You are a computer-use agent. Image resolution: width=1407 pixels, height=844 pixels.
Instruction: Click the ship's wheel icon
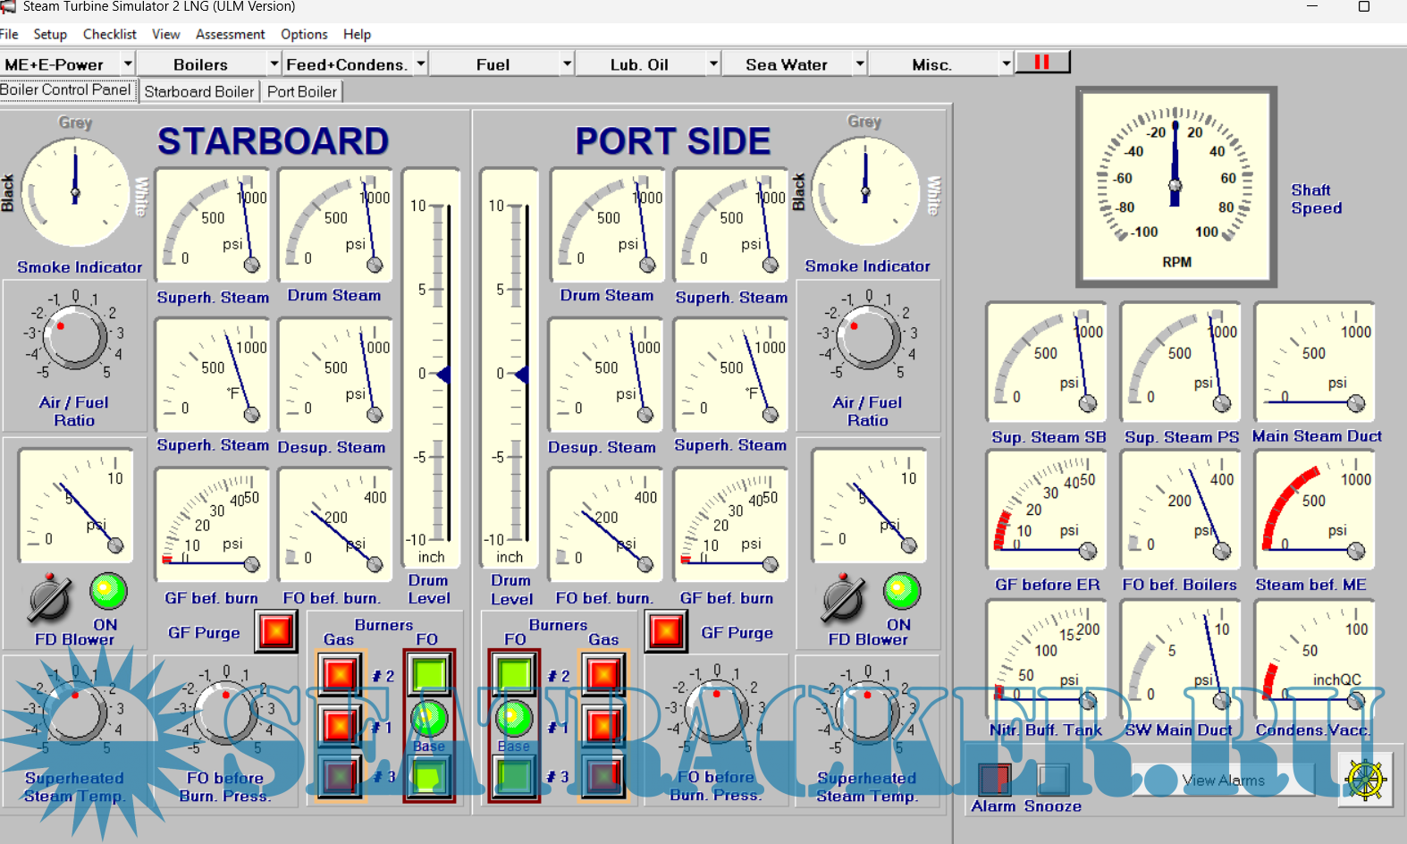click(x=1365, y=779)
